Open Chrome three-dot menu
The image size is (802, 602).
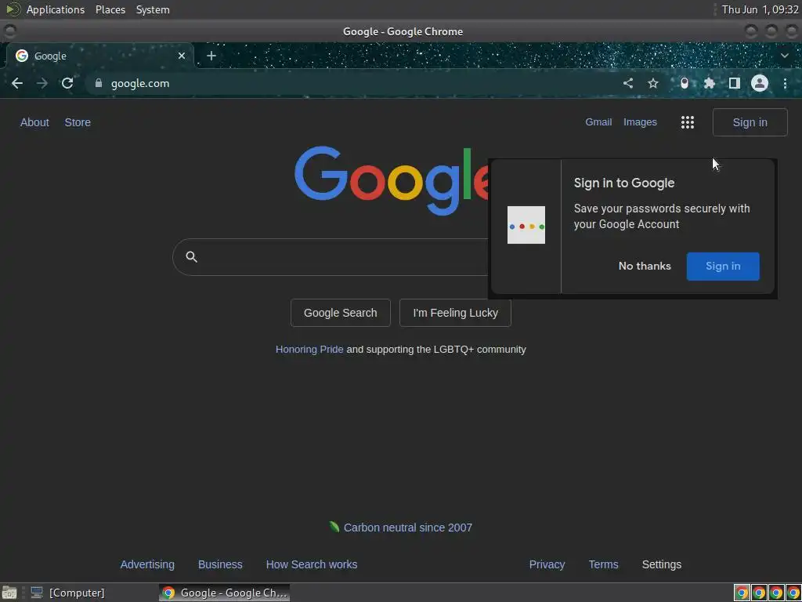tap(785, 83)
